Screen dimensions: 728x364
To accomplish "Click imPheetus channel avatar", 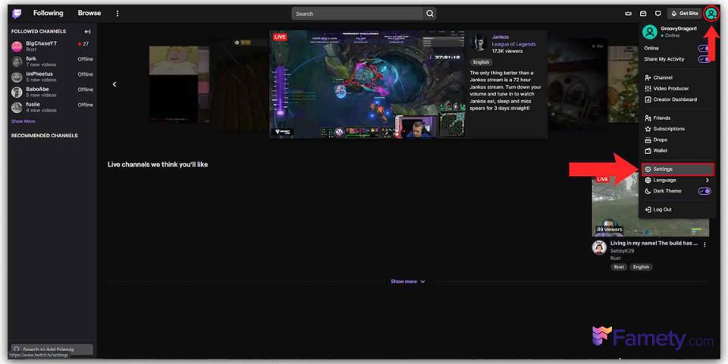I will click(x=17, y=77).
